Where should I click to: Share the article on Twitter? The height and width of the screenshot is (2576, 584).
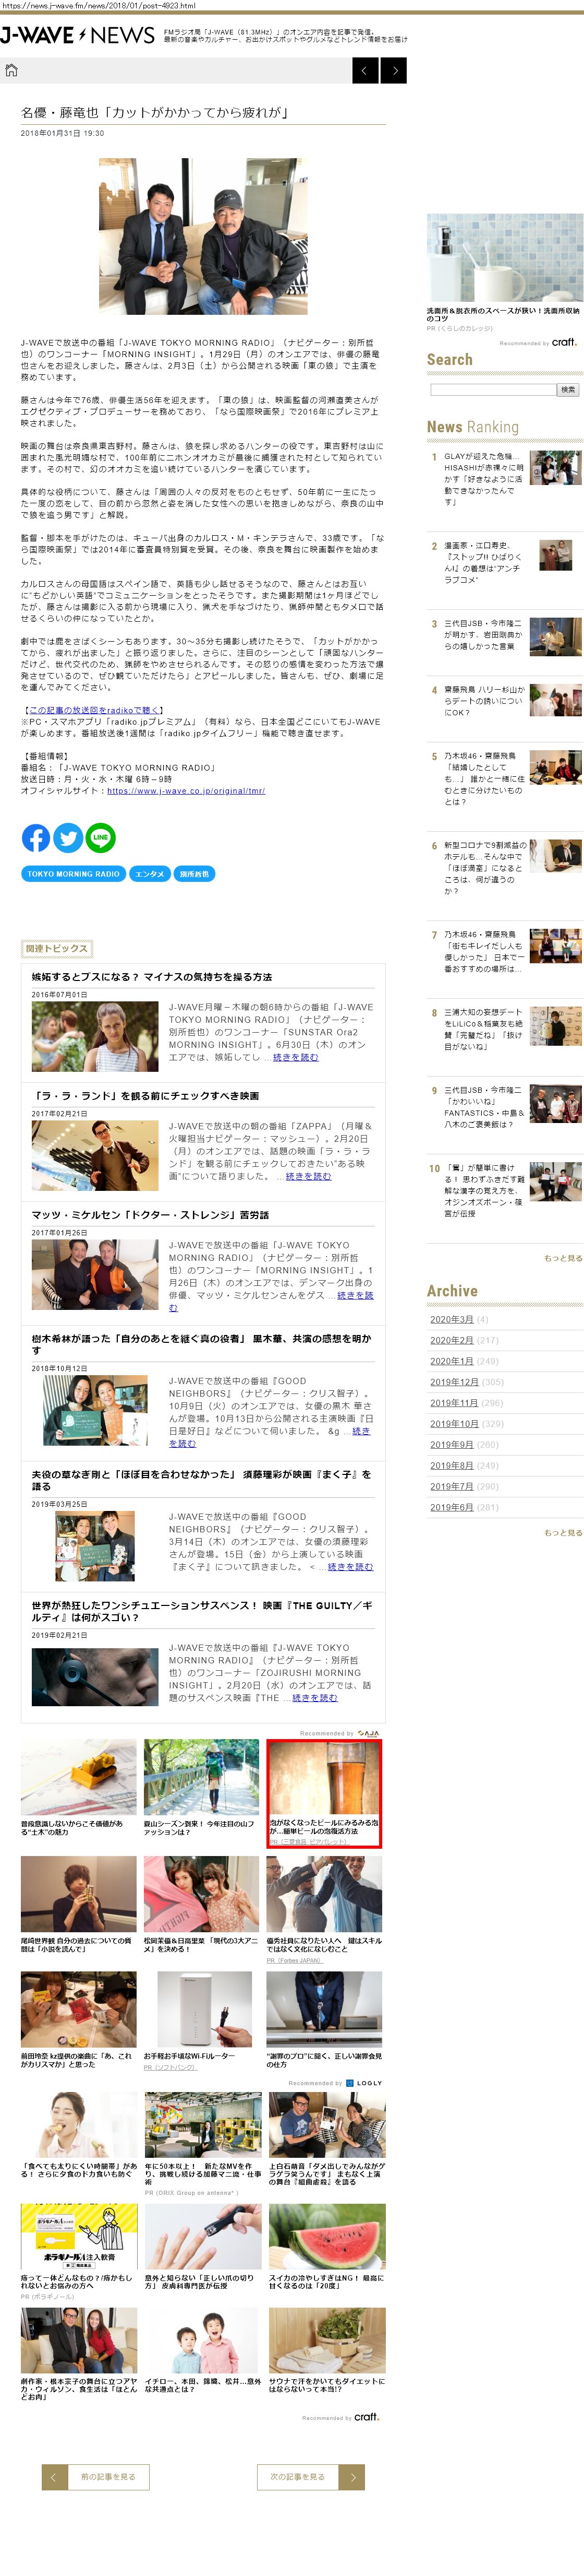click(x=68, y=838)
